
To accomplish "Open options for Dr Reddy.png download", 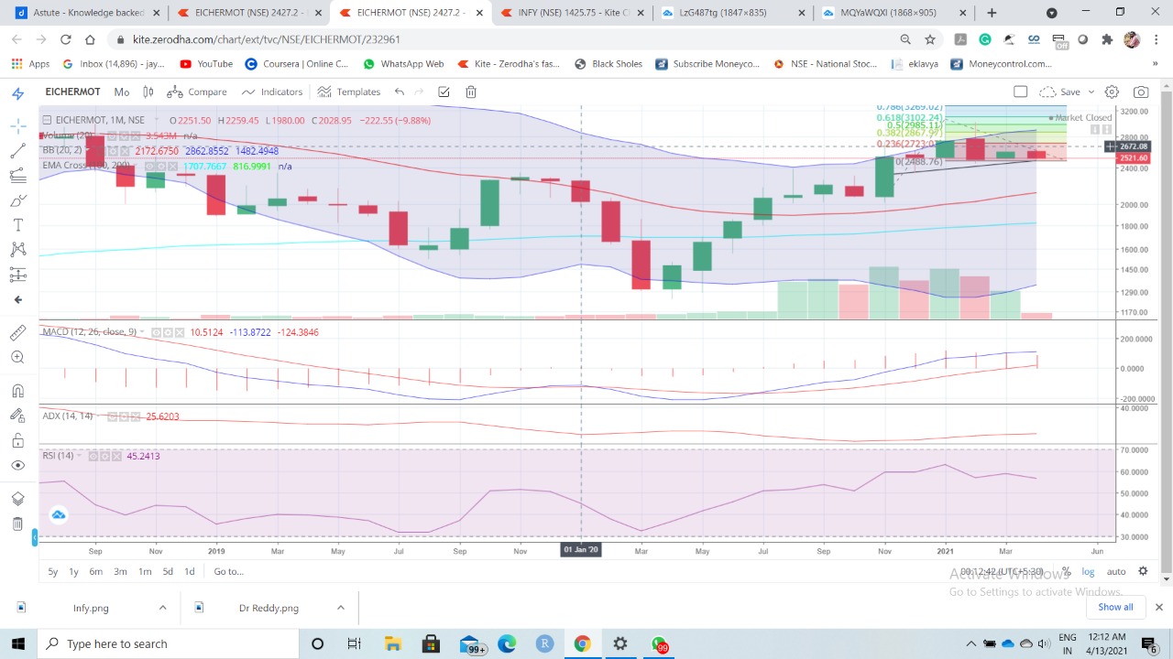I will point(340,608).
